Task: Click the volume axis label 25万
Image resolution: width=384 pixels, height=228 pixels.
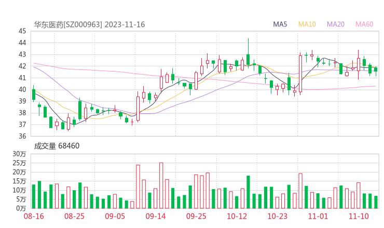Action: (x=19, y=163)
